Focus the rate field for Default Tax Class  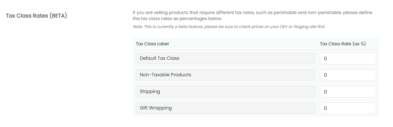(x=348, y=59)
